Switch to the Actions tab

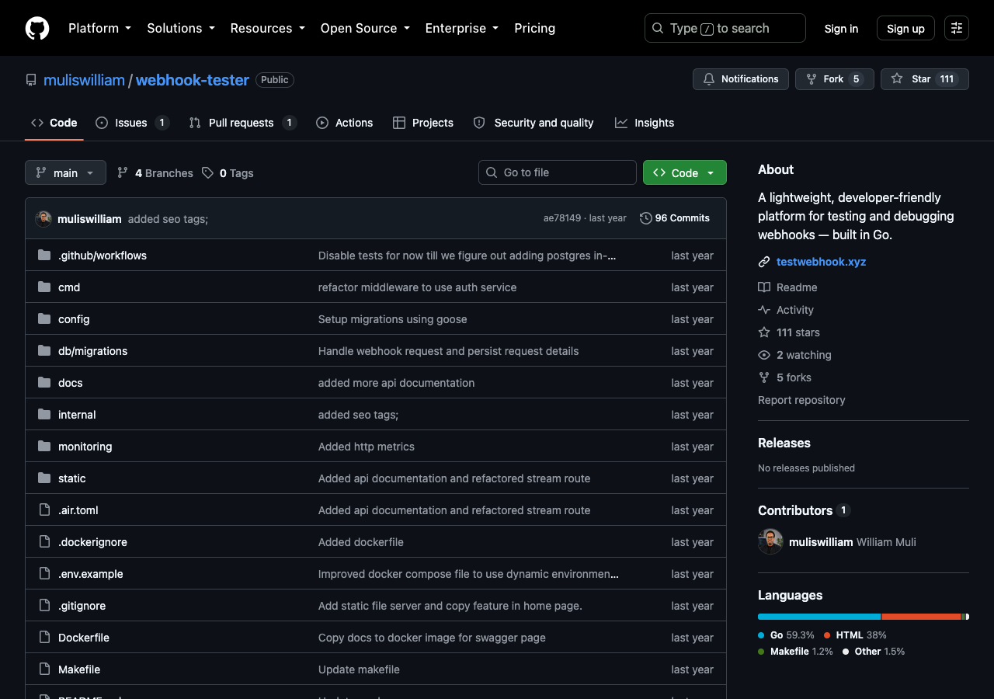pyautogui.click(x=344, y=123)
